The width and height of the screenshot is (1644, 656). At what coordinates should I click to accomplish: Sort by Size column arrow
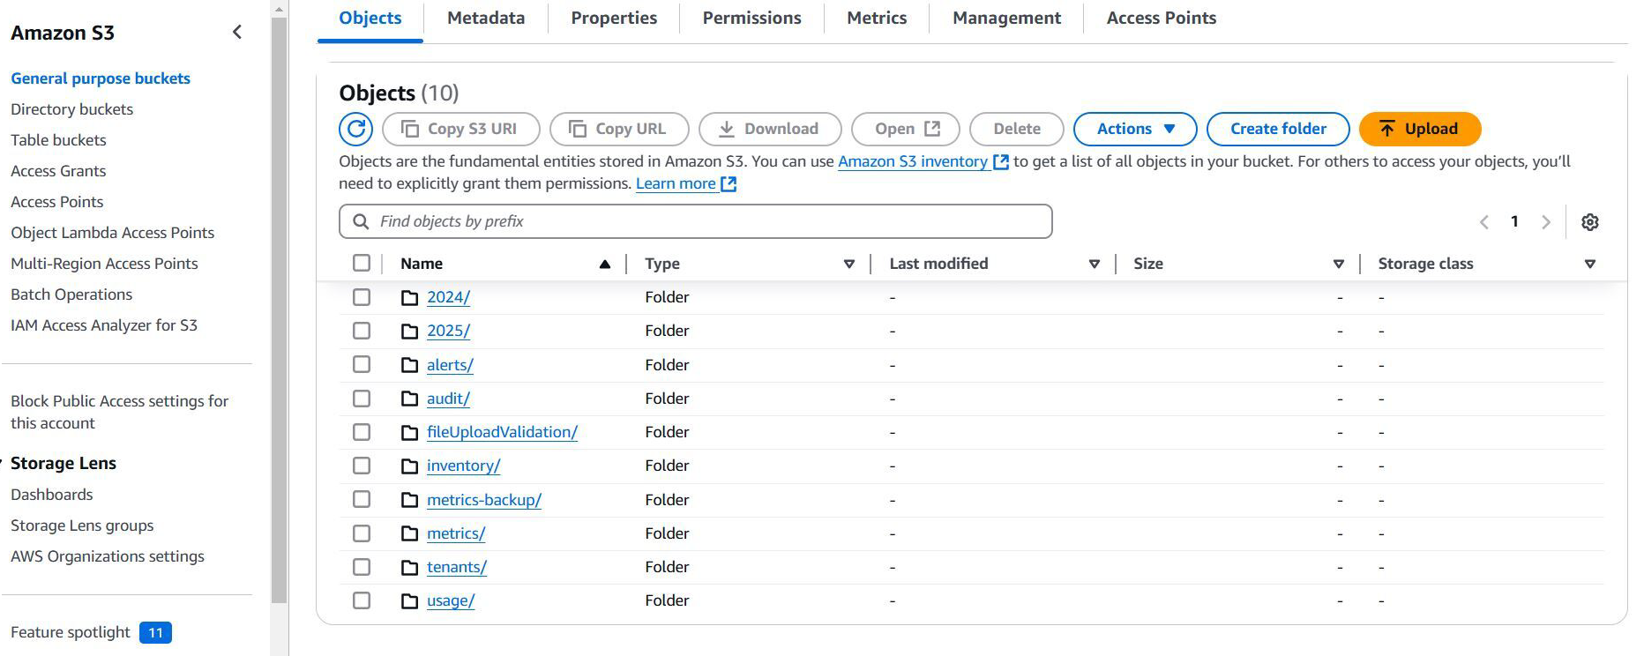[1339, 264]
